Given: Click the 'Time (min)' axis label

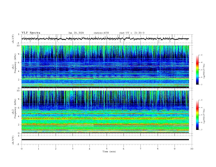Looking at the screenshot, I should click(109, 151).
